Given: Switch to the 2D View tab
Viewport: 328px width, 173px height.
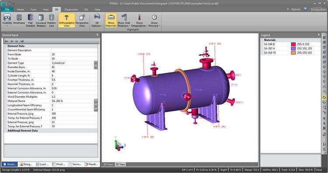Looking at the screenshot, I should pos(108,164).
